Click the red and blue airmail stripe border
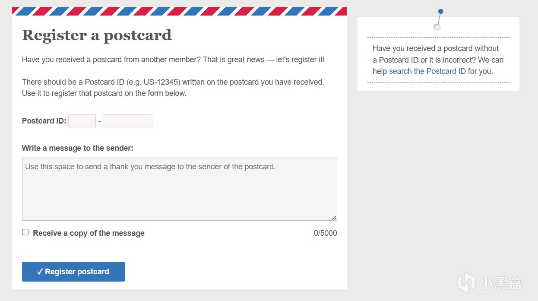Screen dimensions: 538x301 pyautogui.click(x=179, y=11)
